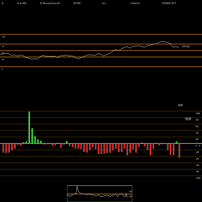The image size is (202, 202).
Task: Click the "SI MunafaSutraR" header text
Action: click(50, 3)
